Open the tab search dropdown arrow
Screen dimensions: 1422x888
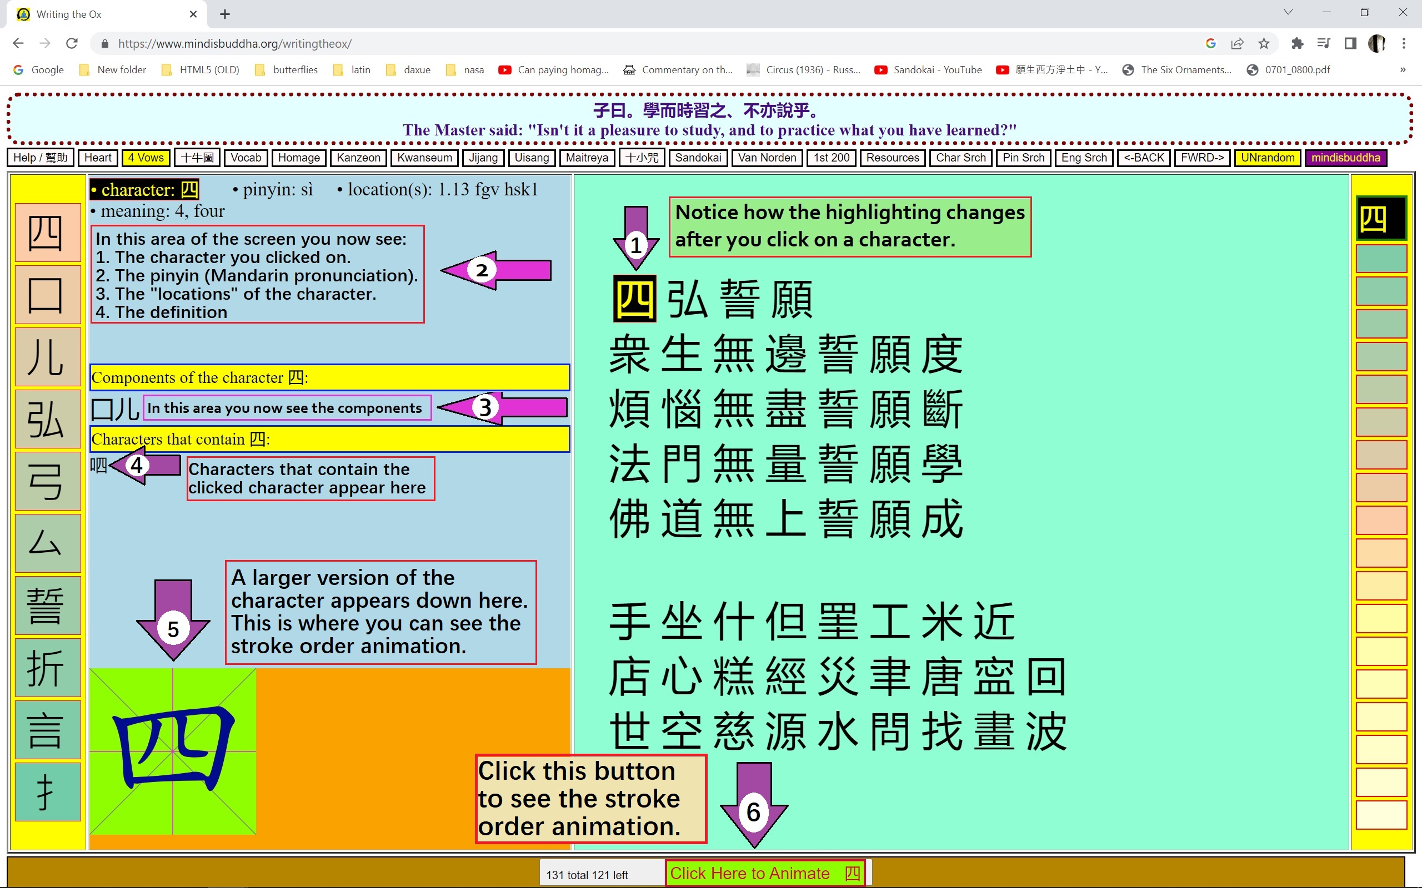pyautogui.click(x=1288, y=12)
